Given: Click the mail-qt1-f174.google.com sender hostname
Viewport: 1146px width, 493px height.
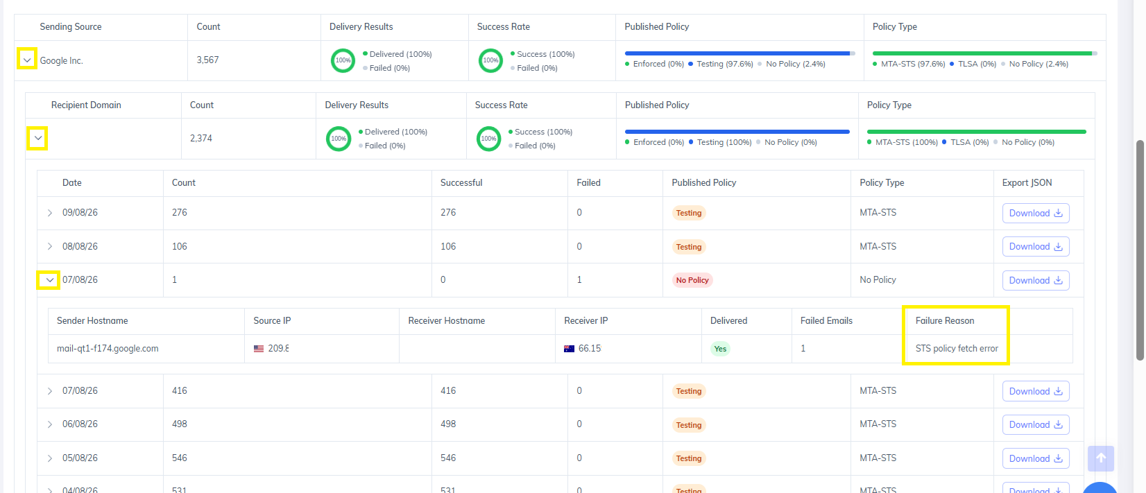Looking at the screenshot, I should [x=108, y=349].
